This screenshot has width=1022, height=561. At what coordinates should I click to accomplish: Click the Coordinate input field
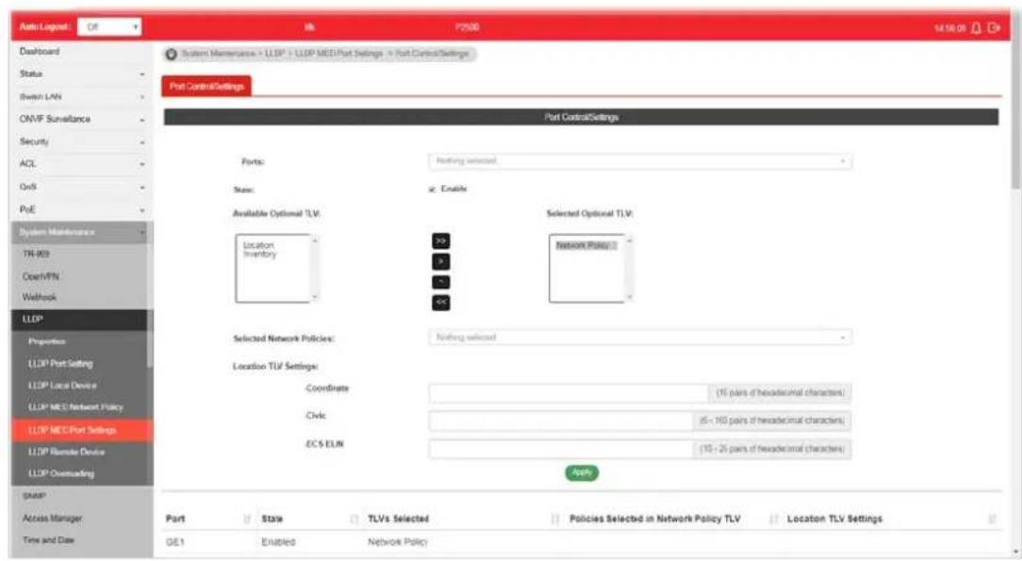[x=569, y=393]
